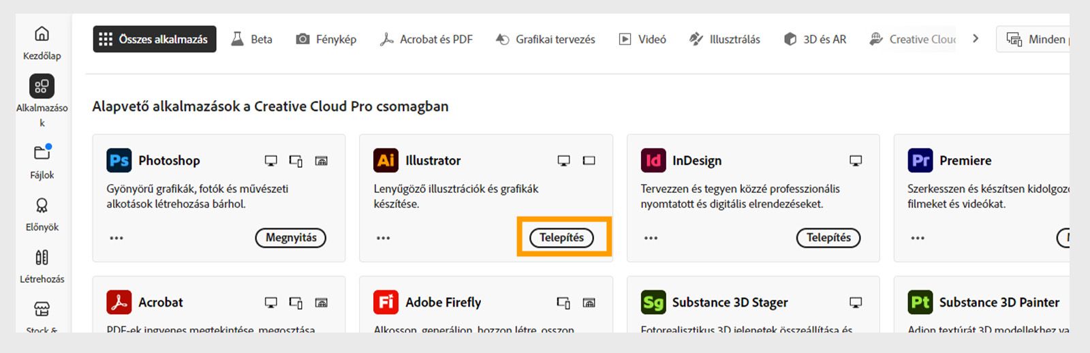The image size is (1090, 353).
Task: Open the Kezdőlap home icon
Action: coord(42,33)
